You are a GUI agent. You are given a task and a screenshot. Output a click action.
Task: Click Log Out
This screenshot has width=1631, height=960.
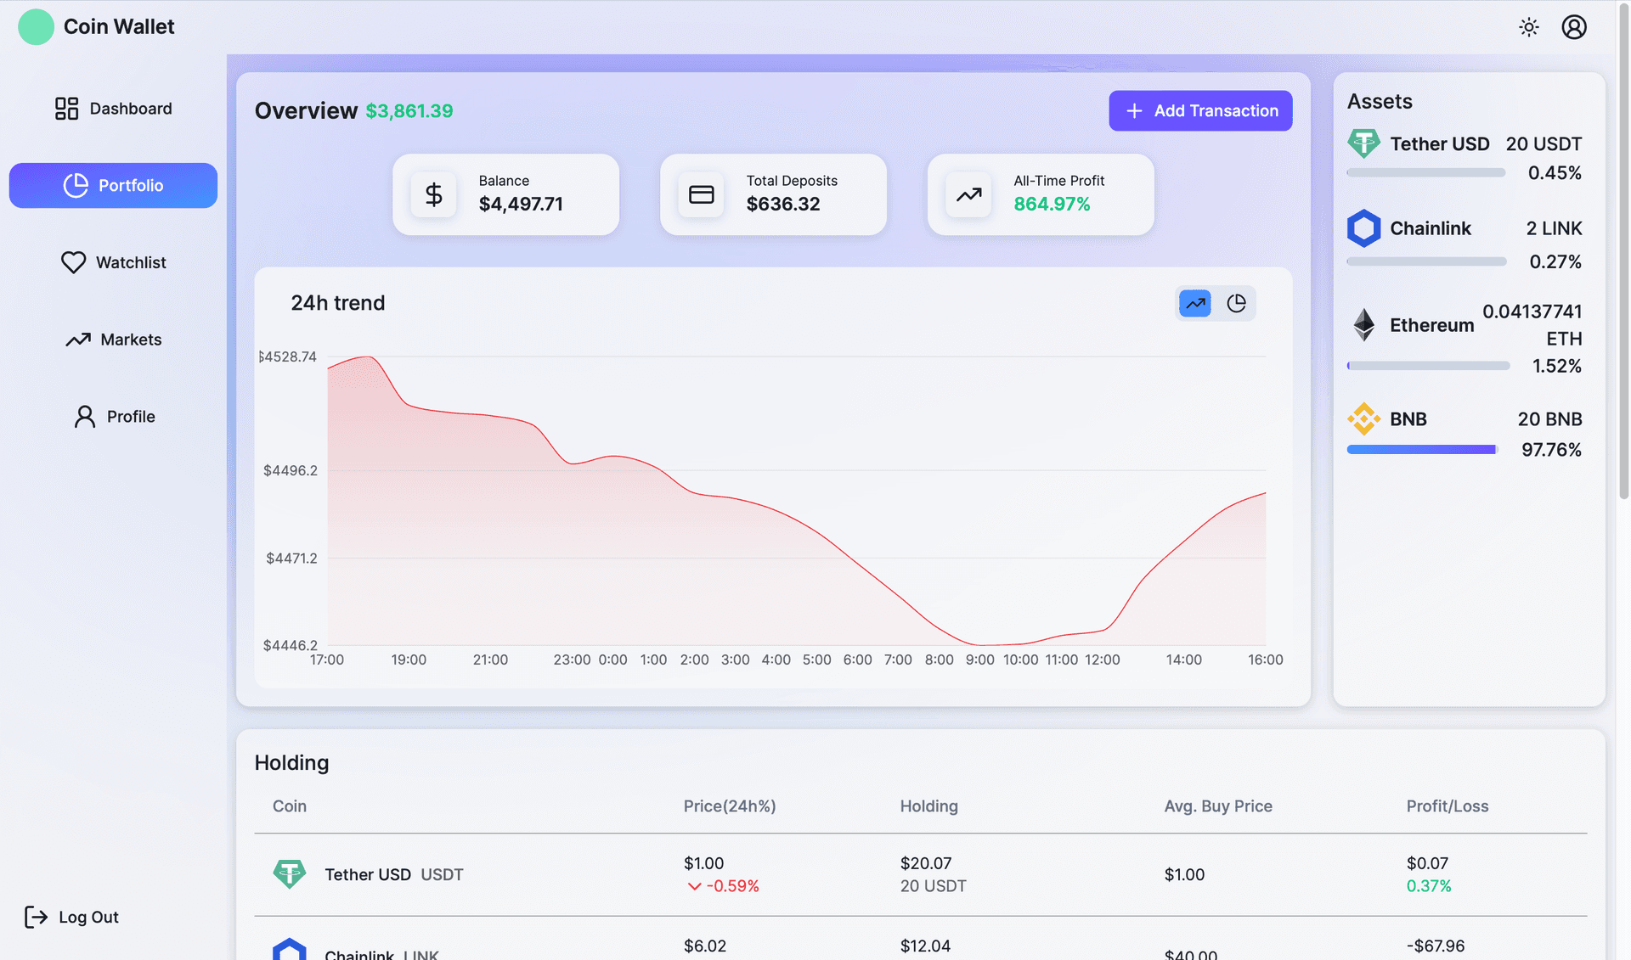coord(72,917)
